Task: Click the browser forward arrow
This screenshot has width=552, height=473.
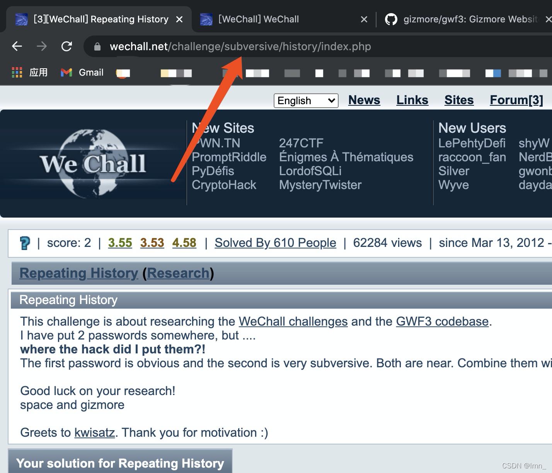Action: pyautogui.click(x=42, y=47)
